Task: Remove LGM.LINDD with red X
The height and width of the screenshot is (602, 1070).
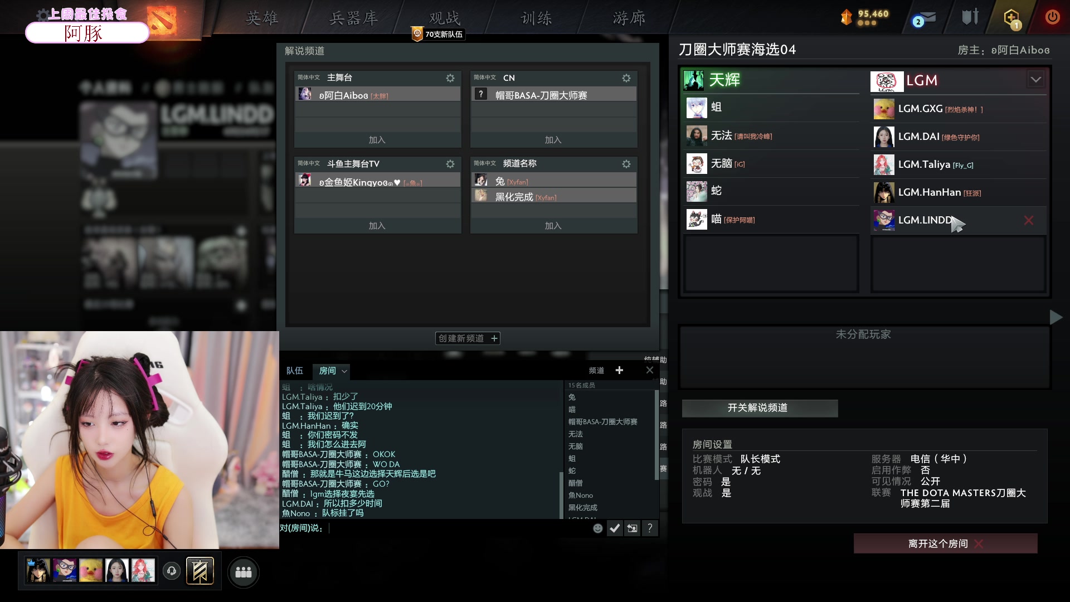Action: (x=1029, y=220)
